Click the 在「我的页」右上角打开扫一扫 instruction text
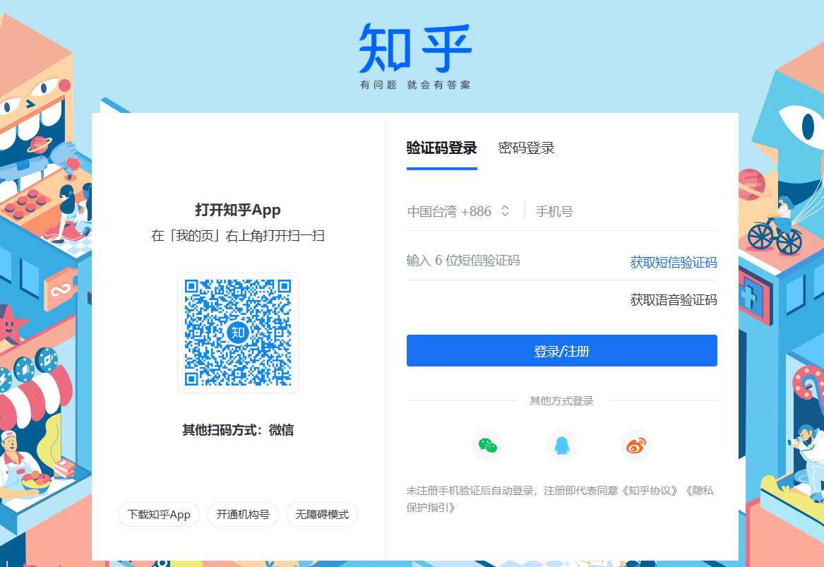Screen dimensions: 824x567 tap(238, 235)
